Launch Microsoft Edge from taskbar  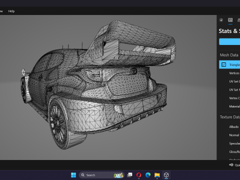click(x=148, y=175)
